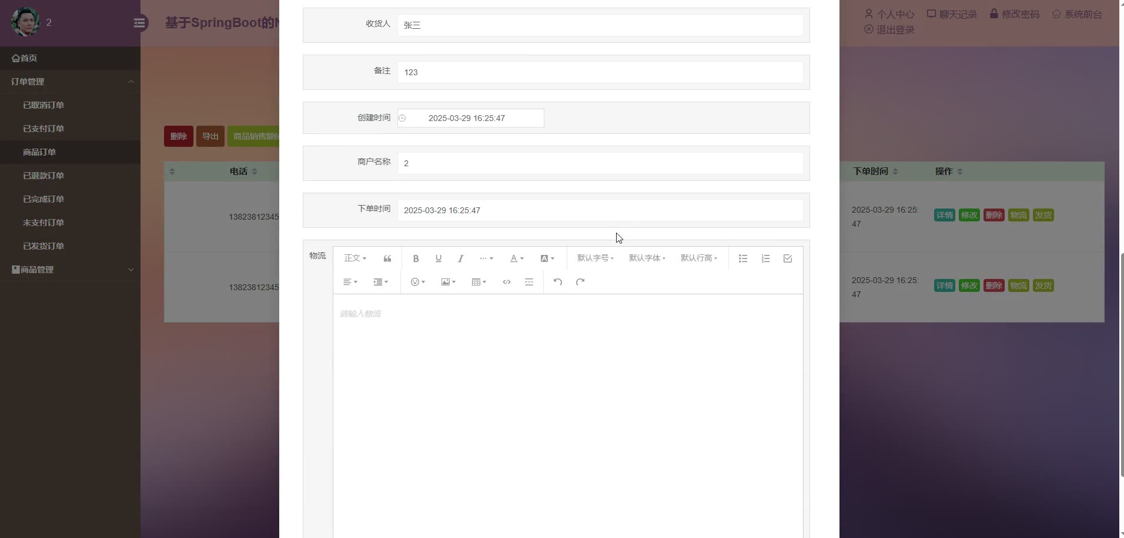Toggle the todo checkbox list tool
The width and height of the screenshot is (1124, 538).
point(788,258)
